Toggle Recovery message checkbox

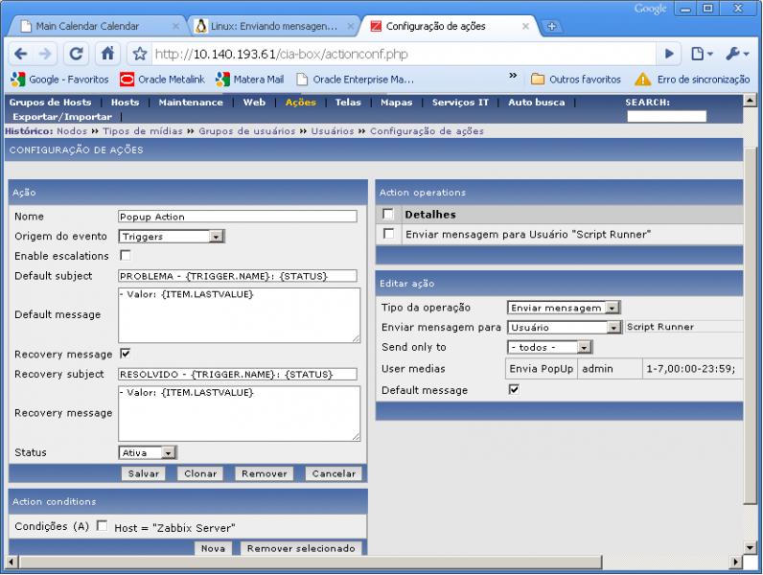125,354
